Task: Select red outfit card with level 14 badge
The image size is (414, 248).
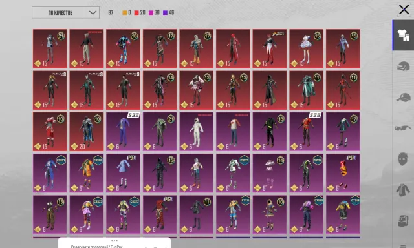Action: coord(160,90)
